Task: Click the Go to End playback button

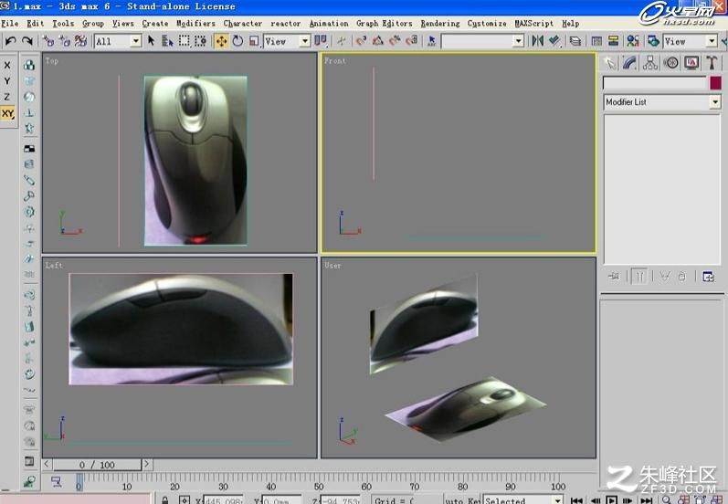Action: click(647, 500)
